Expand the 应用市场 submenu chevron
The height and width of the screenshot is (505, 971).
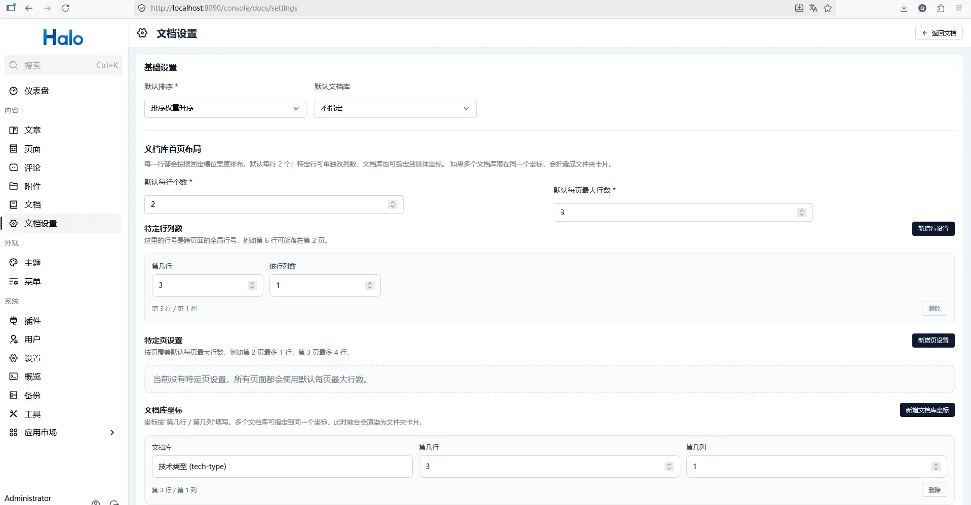point(112,432)
